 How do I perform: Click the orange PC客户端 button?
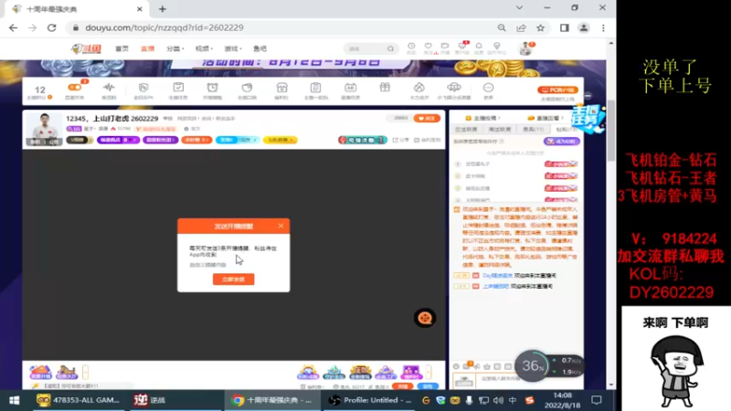click(x=557, y=90)
